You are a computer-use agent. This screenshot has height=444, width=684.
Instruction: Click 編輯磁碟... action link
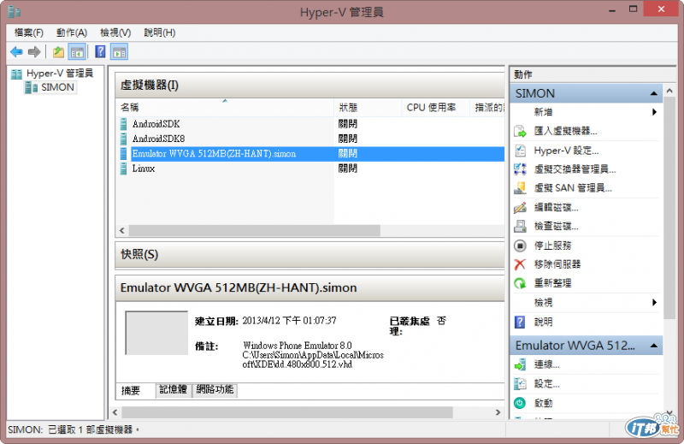coord(557,207)
